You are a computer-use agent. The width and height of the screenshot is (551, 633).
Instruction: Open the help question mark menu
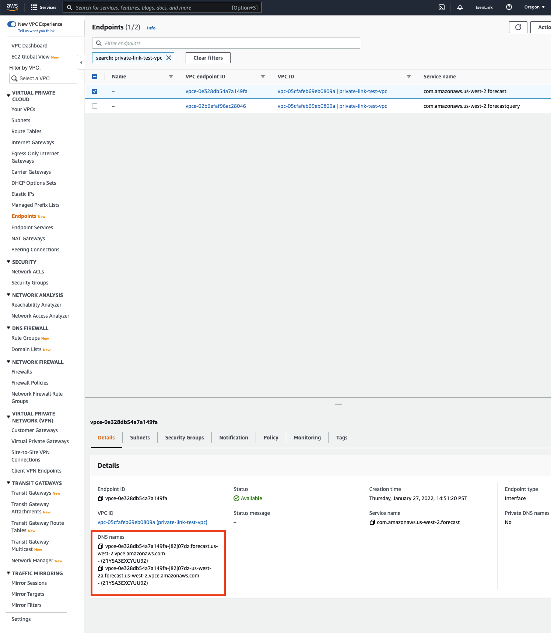pos(509,7)
